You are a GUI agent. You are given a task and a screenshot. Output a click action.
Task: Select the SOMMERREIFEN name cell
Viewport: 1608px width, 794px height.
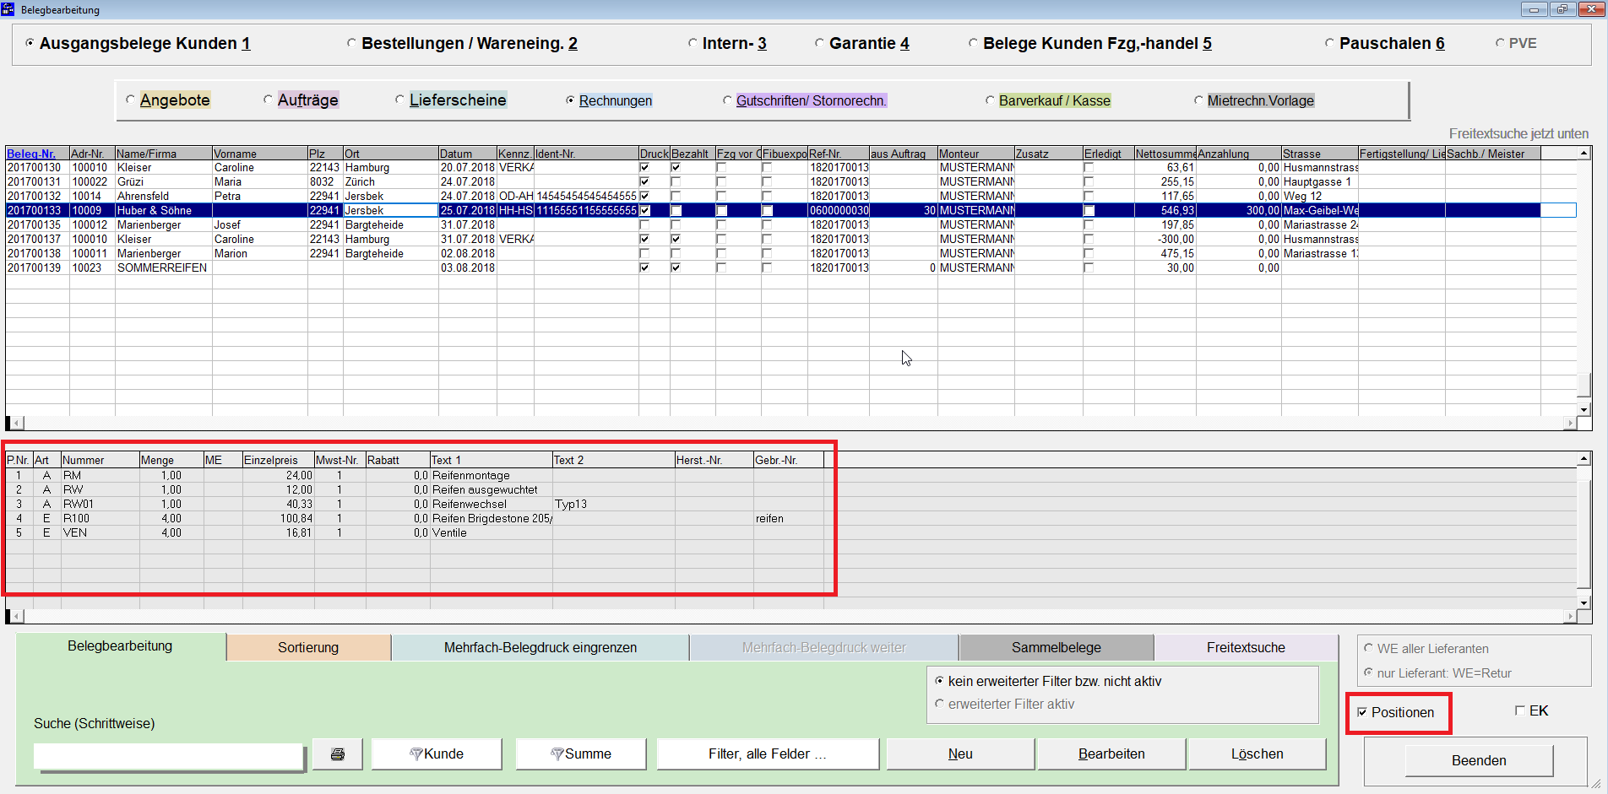click(x=163, y=267)
